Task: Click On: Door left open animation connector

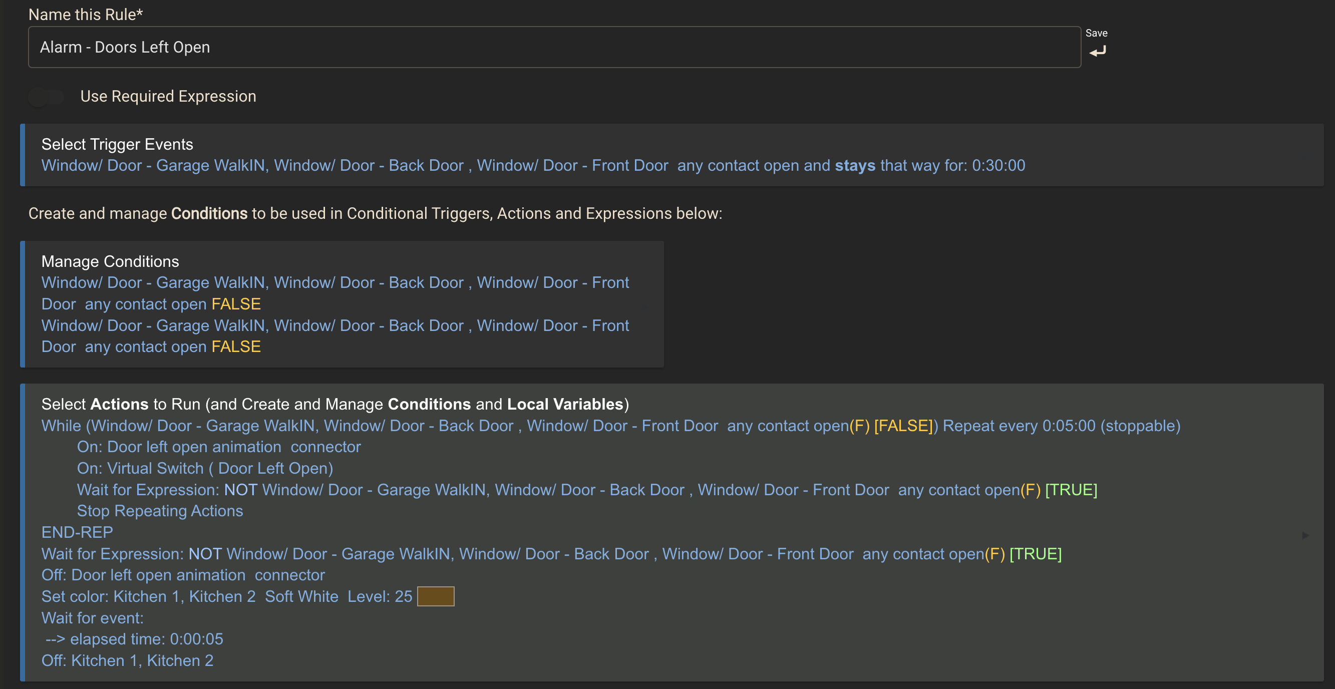Action: pos(218,447)
